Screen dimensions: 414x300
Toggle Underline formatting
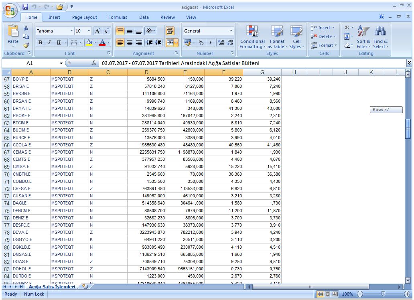coord(59,42)
